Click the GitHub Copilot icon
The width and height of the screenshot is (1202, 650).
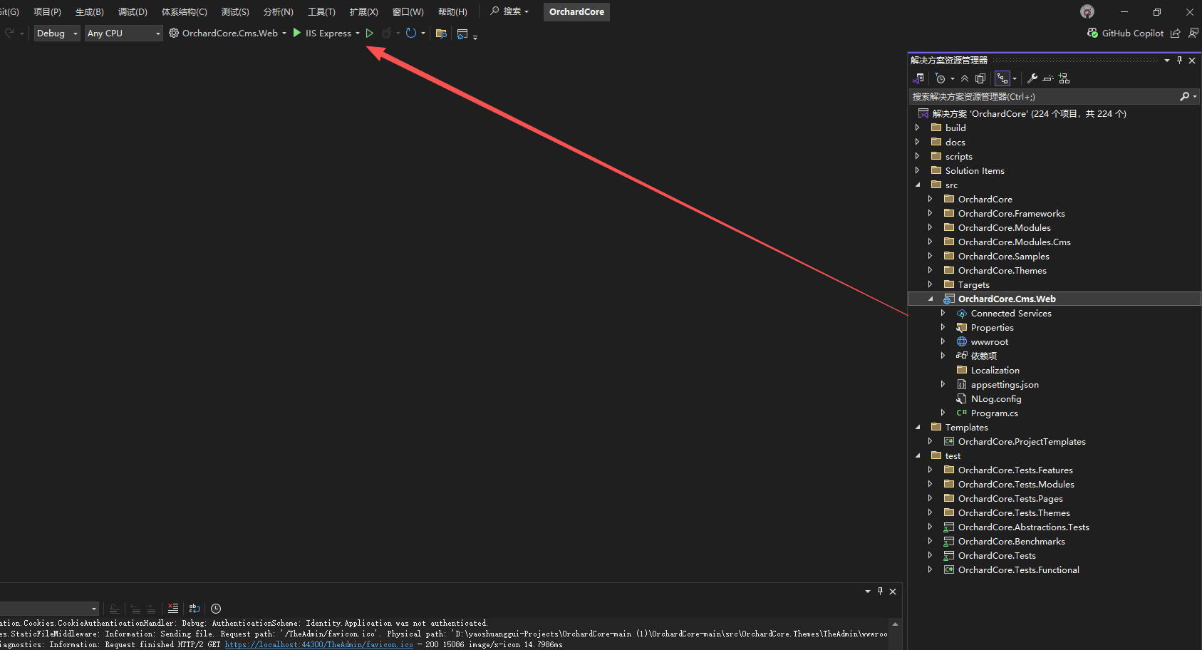point(1092,33)
